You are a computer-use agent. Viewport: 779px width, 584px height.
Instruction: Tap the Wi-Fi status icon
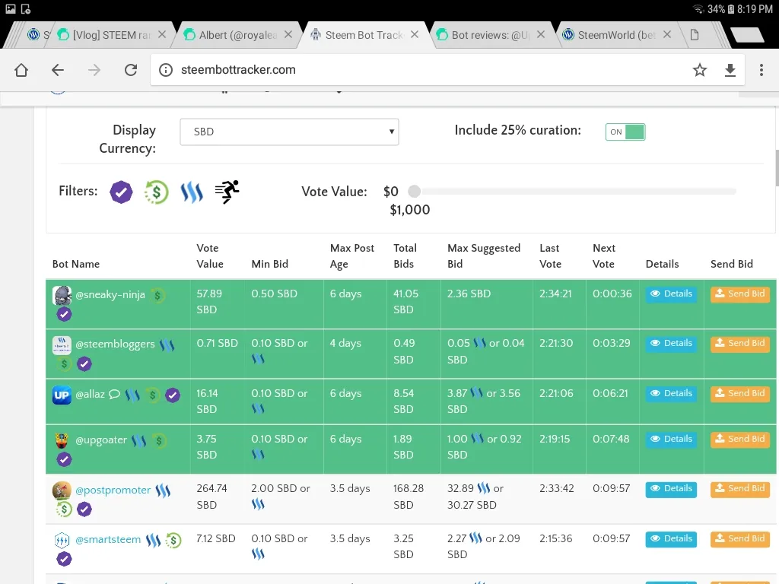click(x=698, y=9)
